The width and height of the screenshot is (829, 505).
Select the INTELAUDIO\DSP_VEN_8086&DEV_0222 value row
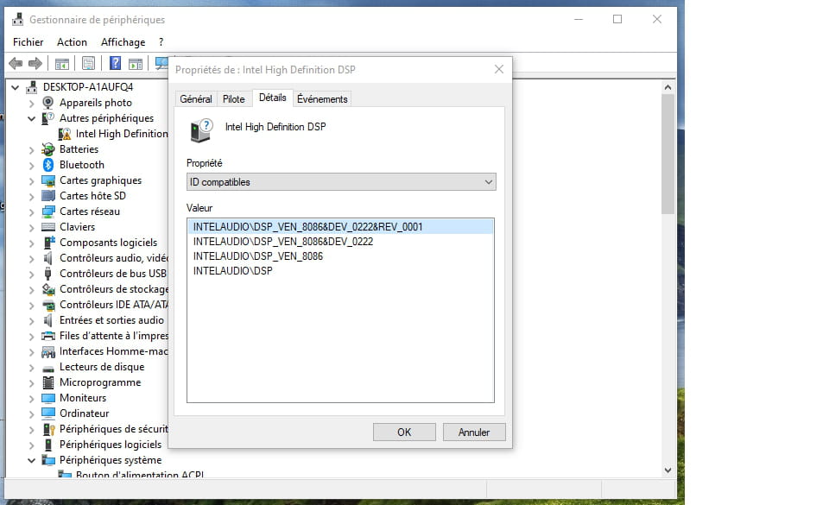point(283,242)
